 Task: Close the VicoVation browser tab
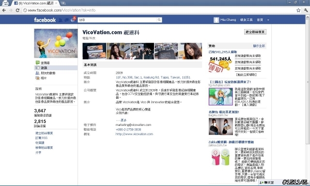(56, 3)
